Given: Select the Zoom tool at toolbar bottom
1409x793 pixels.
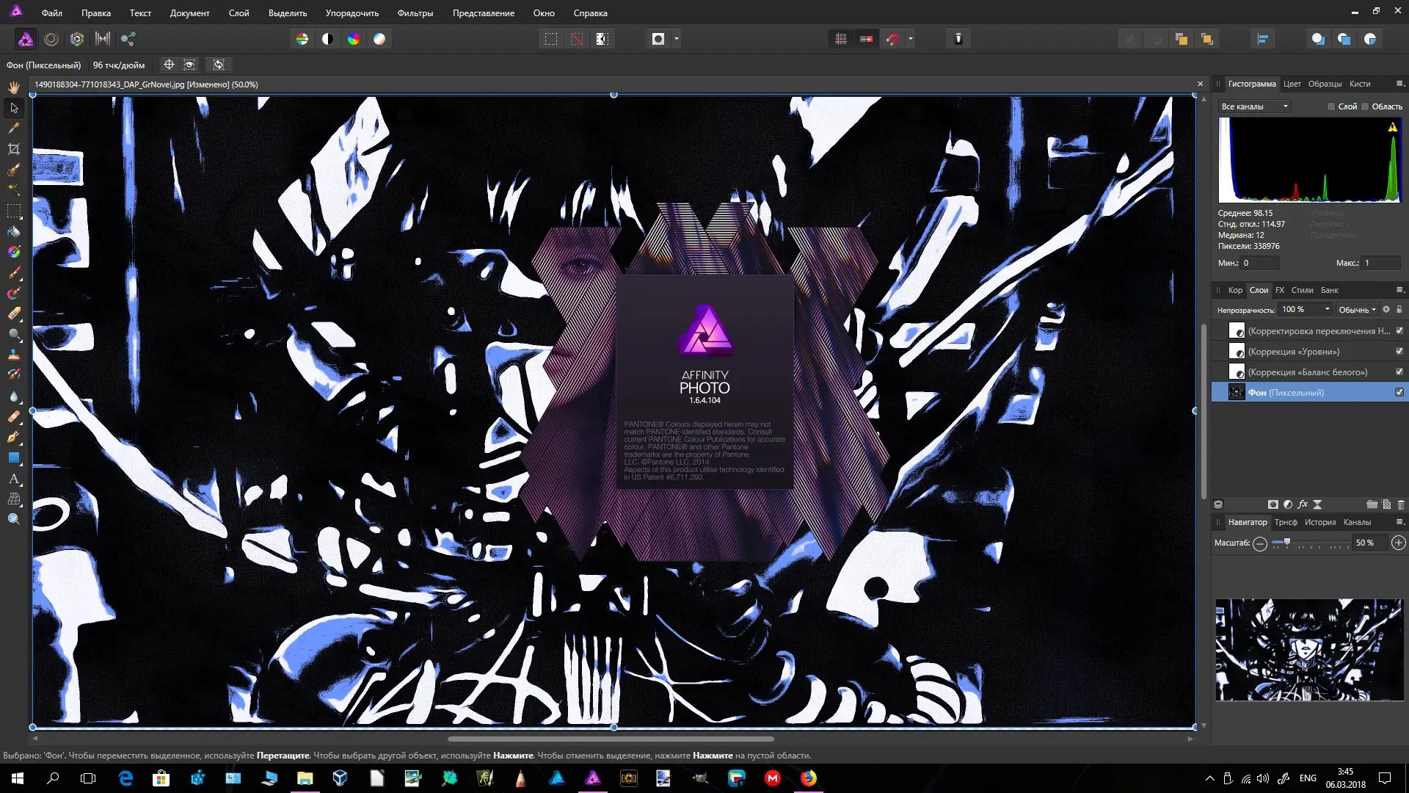Looking at the screenshot, I should click(x=13, y=519).
